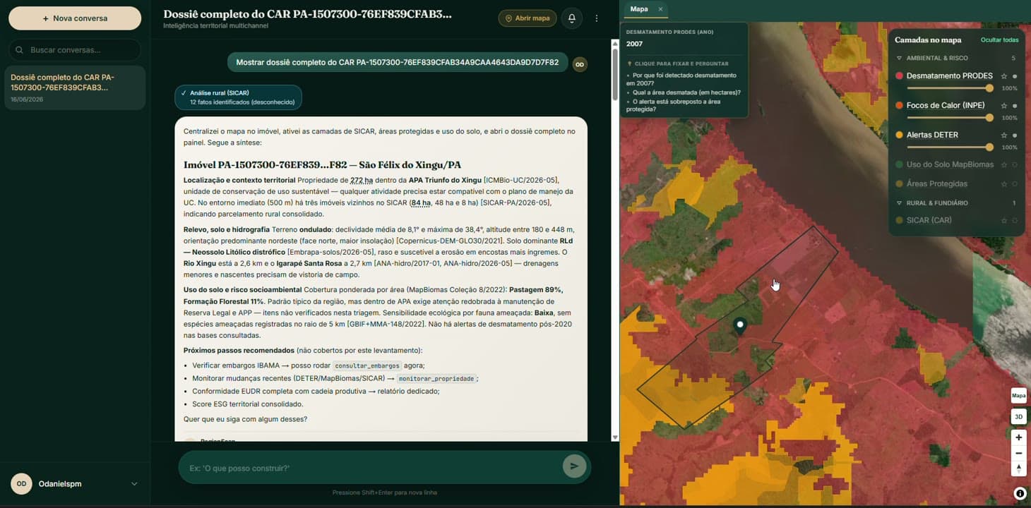
Task: Switch to the Mapa basemap style button
Action: 1018,396
